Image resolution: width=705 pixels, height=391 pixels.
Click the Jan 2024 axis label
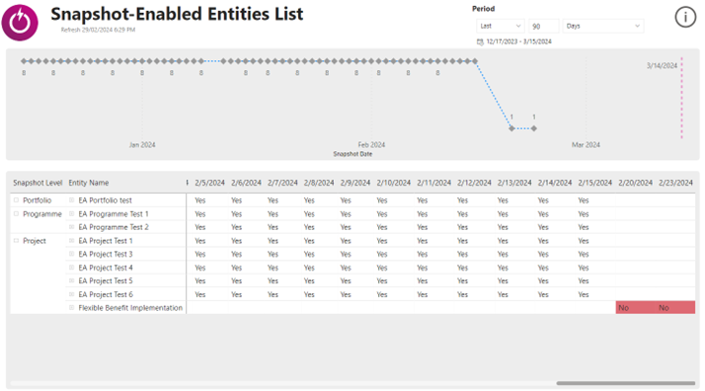point(142,145)
